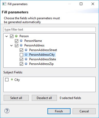Select the PersonAddressState tree item

pos(43,59)
